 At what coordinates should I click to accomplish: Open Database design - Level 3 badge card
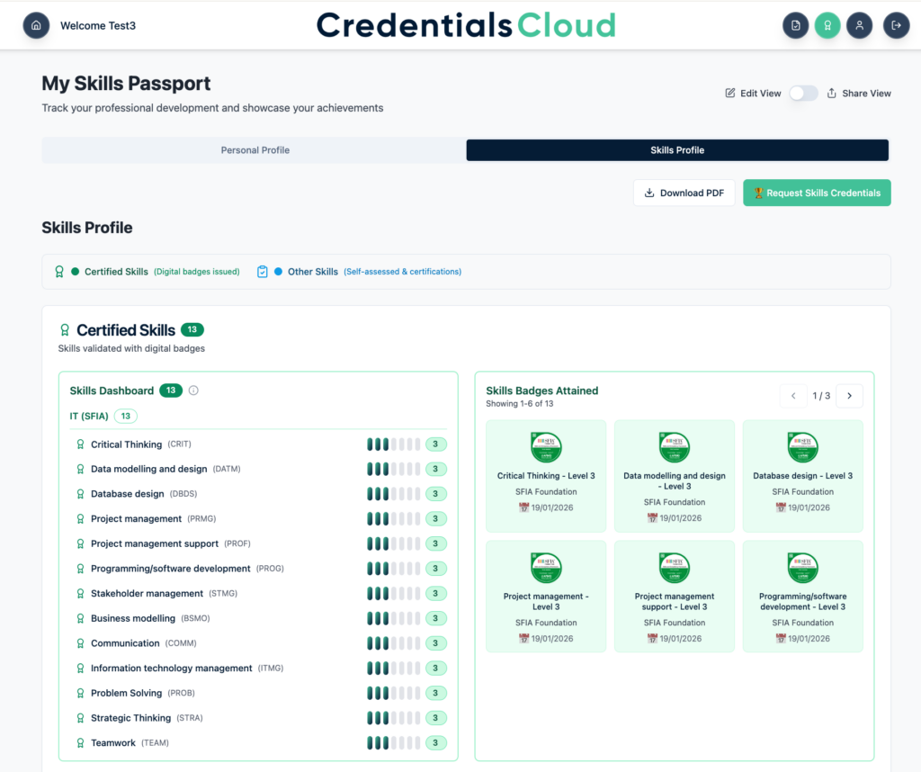click(803, 475)
